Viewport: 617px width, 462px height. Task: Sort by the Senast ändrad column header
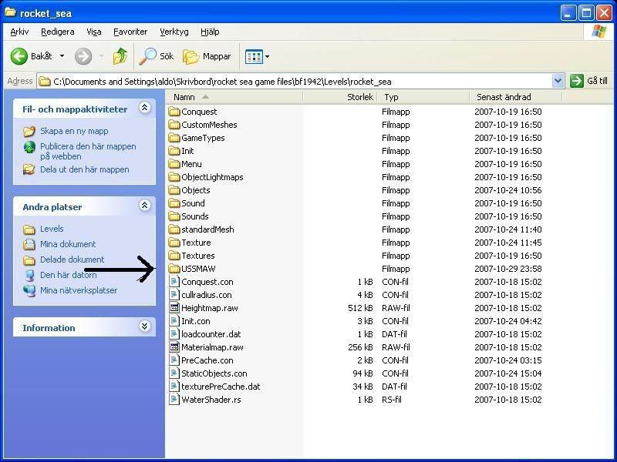pyautogui.click(x=516, y=97)
